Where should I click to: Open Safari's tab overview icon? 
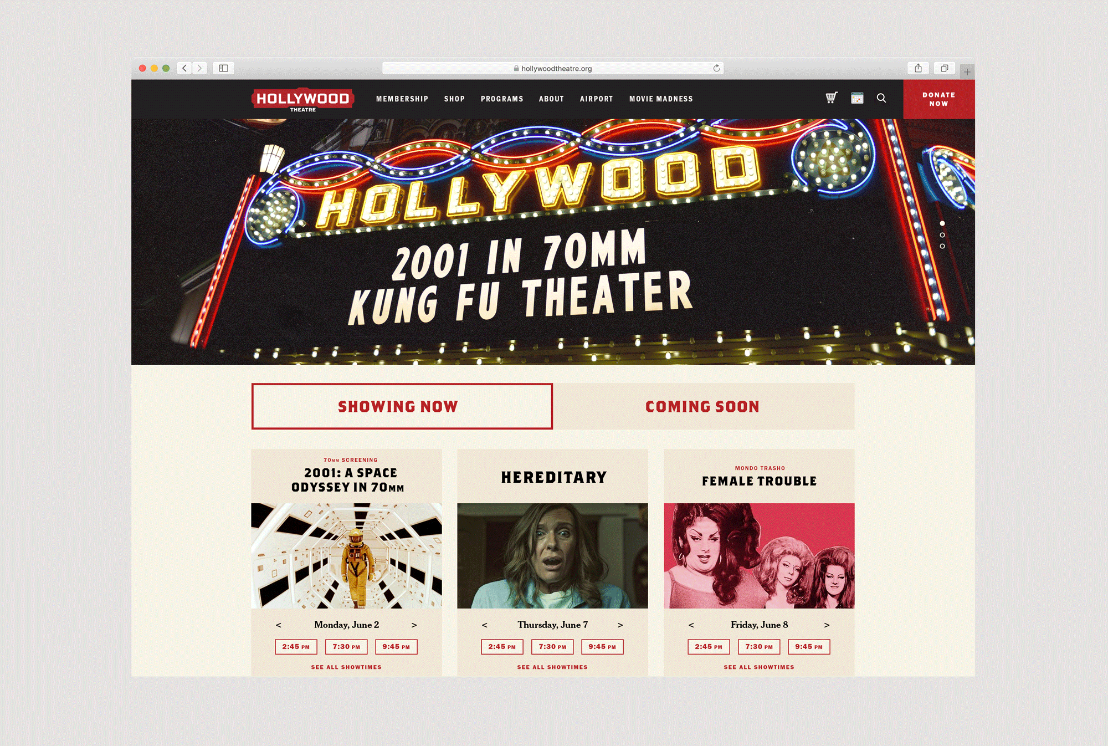(x=945, y=68)
